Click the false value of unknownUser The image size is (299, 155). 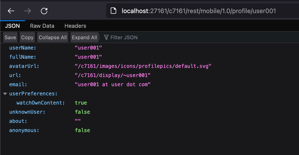point(82,112)
